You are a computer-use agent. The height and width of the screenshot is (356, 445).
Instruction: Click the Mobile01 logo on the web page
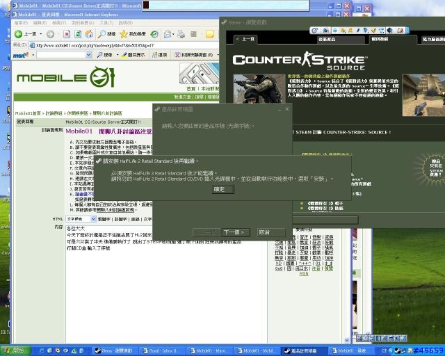click(65, 77)
